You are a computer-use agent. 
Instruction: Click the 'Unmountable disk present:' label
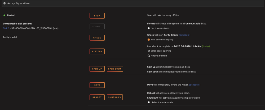tap(17, 24)
